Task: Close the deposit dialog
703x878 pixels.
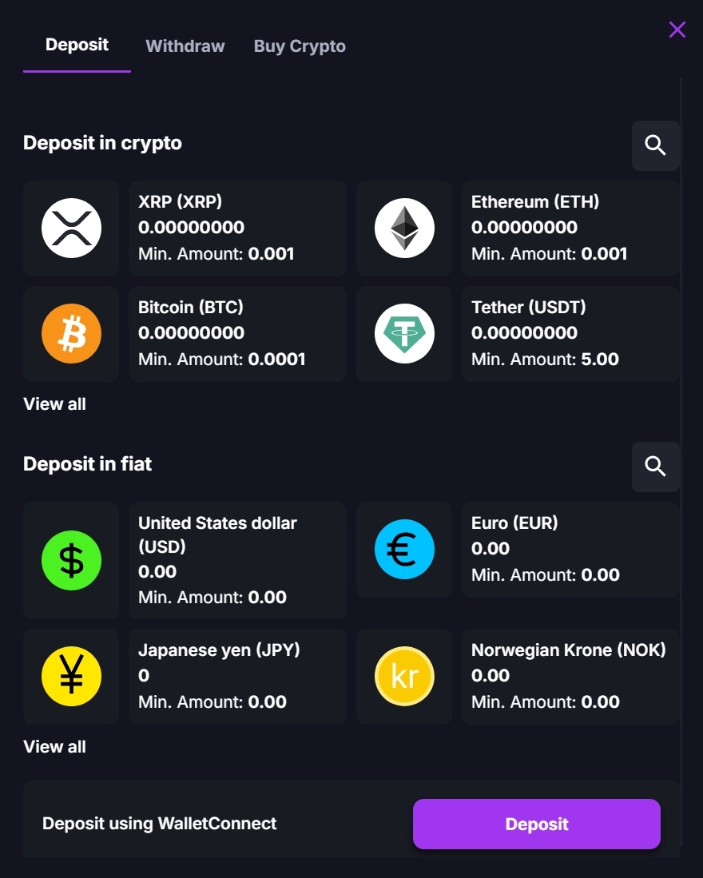Action: point(677,30)
